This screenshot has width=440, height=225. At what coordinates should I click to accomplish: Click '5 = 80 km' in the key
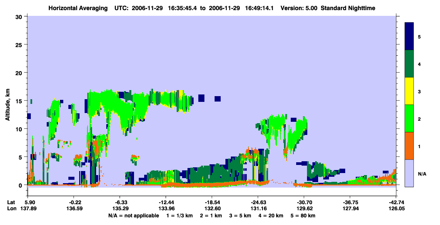pyautogui.click(x=303, y=216)
